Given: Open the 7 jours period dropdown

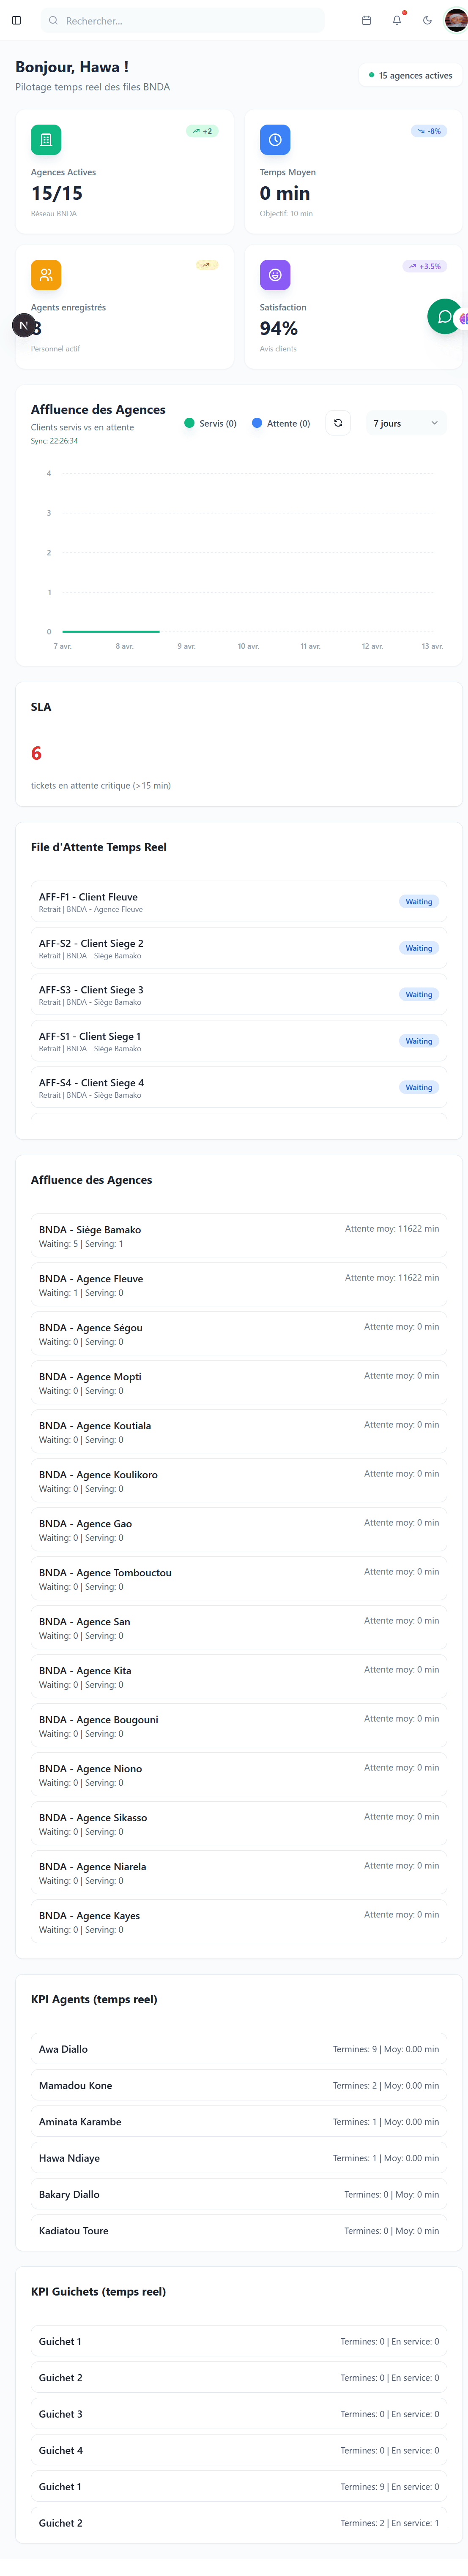Looking at the screenshot, I should 406,423.
